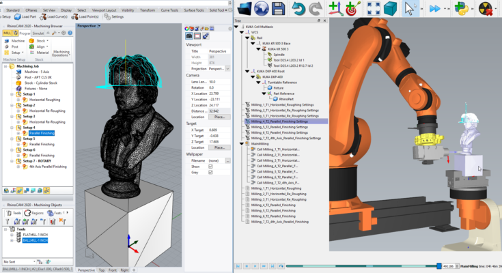Open the Viewport Layout tab
The width and height of the screenshot is (502, 273).
click(x=104, y=10)
